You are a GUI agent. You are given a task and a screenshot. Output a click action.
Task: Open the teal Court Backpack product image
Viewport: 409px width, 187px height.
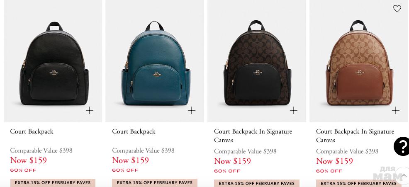point(155,61)
